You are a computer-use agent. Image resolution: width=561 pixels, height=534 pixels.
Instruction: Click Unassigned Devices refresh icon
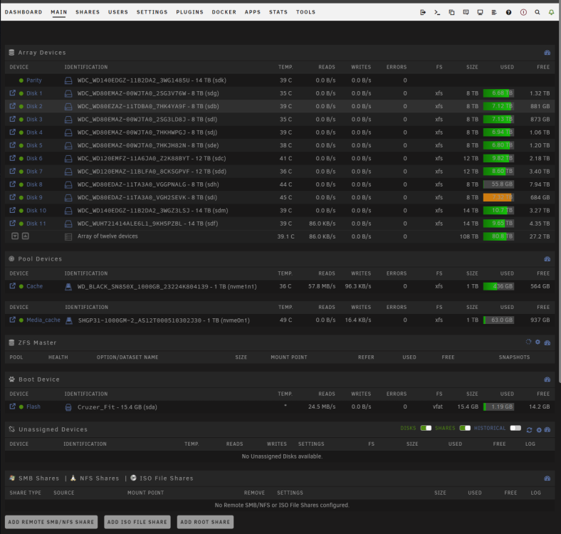point(529,430)
